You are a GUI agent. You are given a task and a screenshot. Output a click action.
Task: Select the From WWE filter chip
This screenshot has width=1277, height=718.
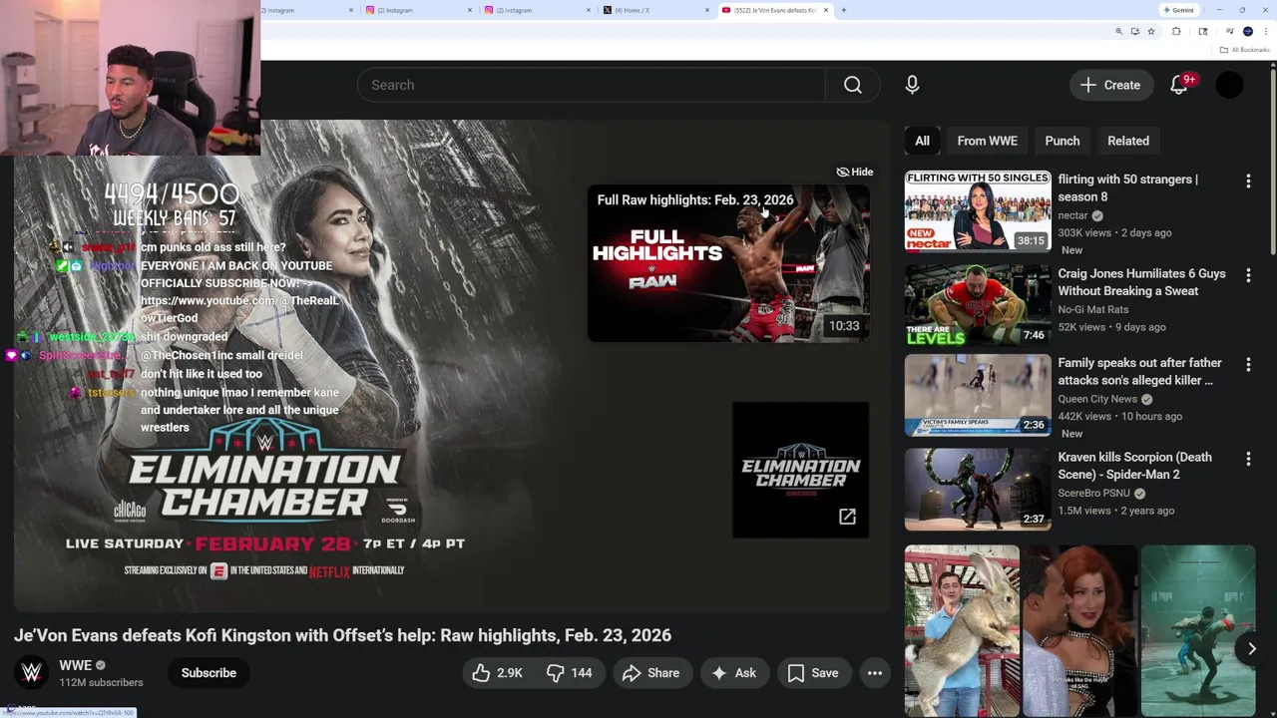987,141
